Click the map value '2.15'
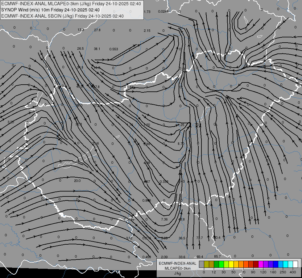Viewport: 302px width, 278px height. click(x=147, y=31)
